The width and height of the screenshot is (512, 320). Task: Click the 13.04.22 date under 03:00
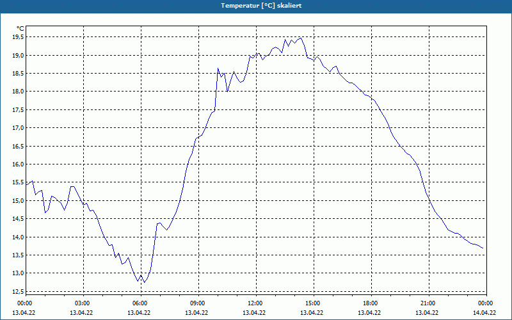(81, 312)
